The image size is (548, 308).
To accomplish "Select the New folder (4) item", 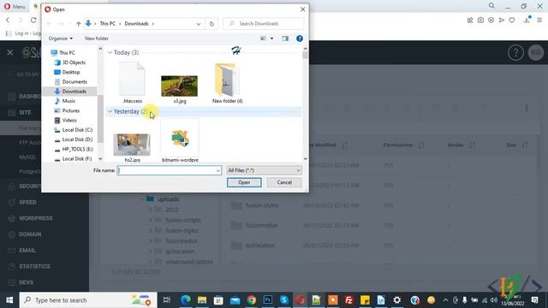I will tap(227, 83).
